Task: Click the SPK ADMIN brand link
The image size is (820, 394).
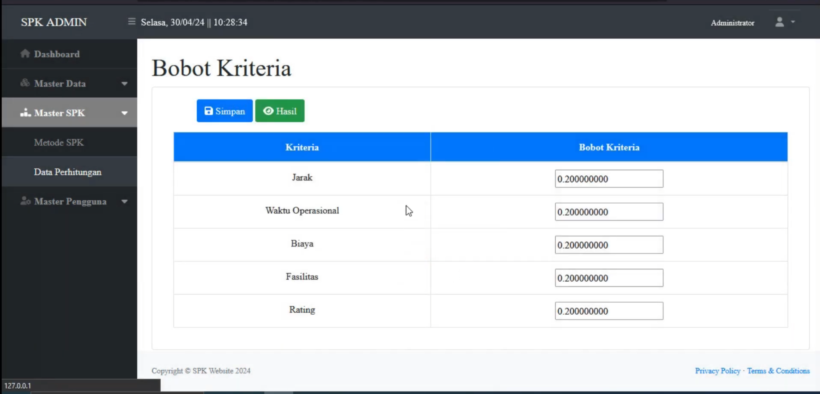Action: click(x=54, y=22)
